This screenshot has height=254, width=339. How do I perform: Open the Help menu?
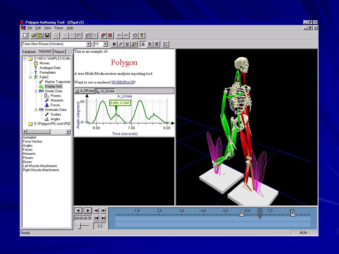[x=70, y=28]
